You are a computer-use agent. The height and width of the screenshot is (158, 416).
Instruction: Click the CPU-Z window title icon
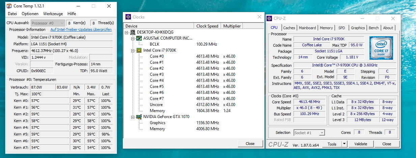point(269,19)
